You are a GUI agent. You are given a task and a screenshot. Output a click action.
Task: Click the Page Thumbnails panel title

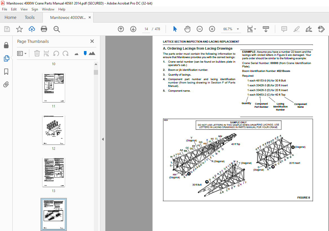click(x=33, y=41)
